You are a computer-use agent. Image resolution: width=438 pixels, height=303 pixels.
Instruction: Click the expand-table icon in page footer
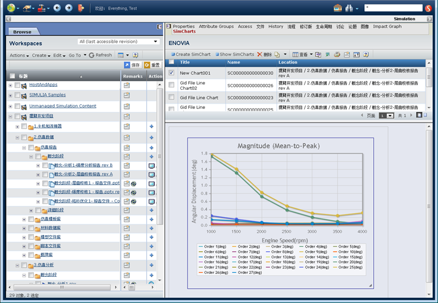point(419,115)
